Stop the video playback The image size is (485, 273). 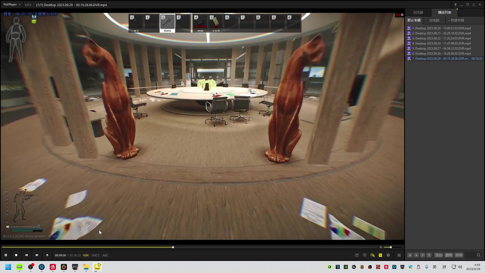(x=16, y=255)
